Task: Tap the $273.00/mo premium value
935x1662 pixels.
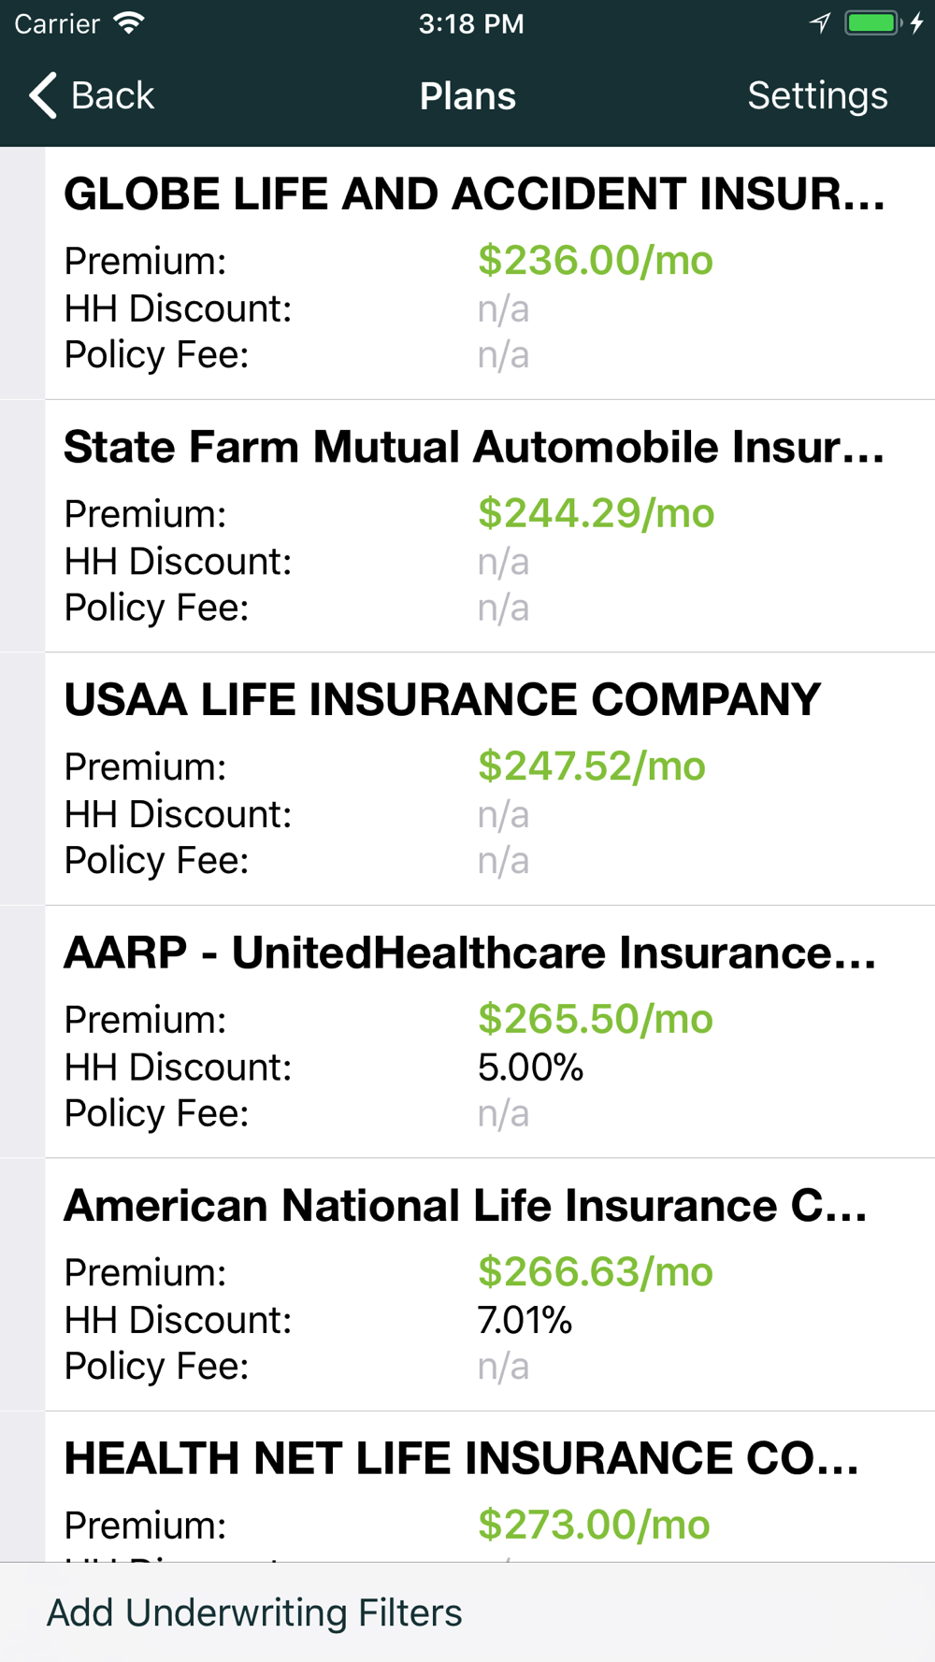Action: [594, 1525]
